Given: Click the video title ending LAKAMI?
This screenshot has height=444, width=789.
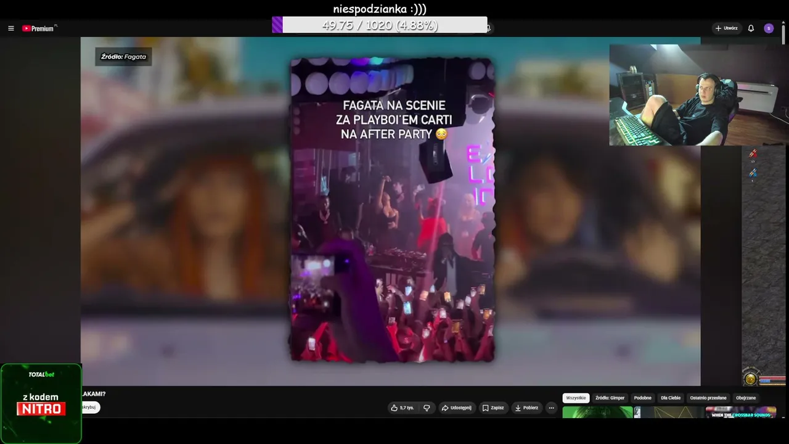Looking at the screenshot, I should 94,393.
